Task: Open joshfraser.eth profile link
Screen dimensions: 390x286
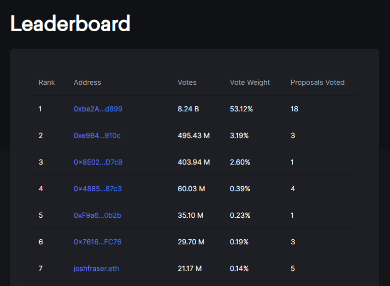Action: 96,268
